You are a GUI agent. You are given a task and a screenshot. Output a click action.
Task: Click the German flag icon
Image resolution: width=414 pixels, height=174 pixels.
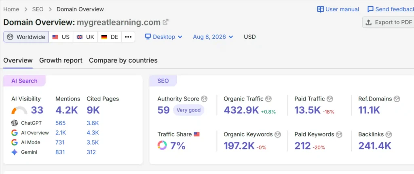104,37
